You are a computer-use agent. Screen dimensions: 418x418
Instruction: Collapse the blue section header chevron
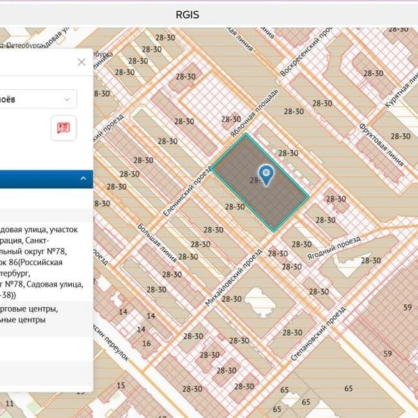pyautogui.click(x=83, y=178)
